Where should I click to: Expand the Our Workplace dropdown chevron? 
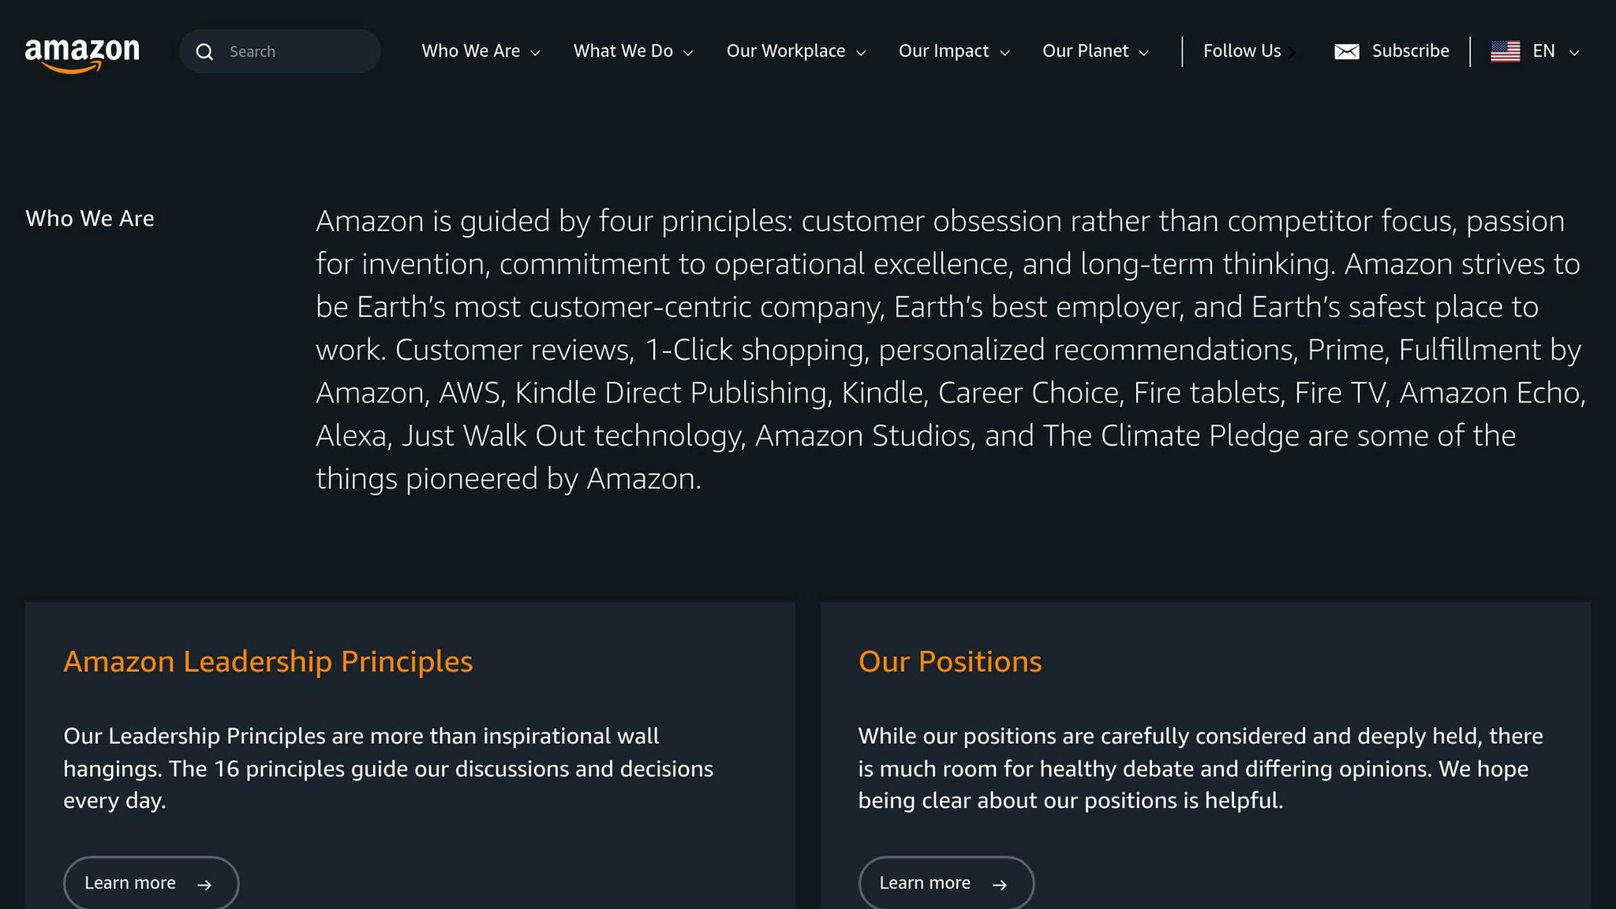coord(860,52)
